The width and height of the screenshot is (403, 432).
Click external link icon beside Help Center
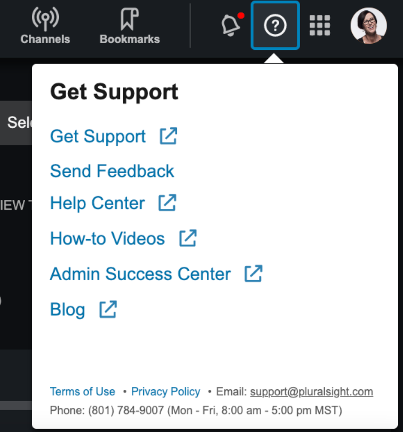(167, 203)
